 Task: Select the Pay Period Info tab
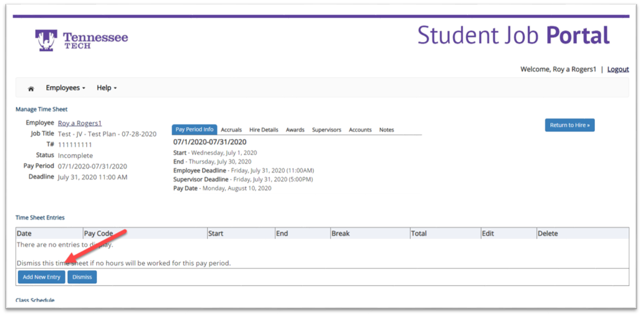pyautogui.click(x=194, y=129)
